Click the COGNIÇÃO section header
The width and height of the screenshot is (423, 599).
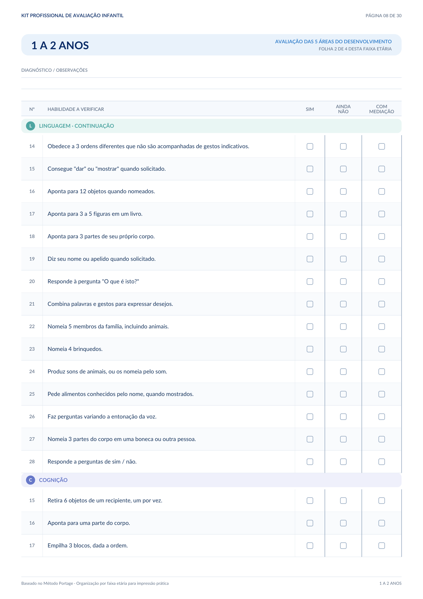211,480
